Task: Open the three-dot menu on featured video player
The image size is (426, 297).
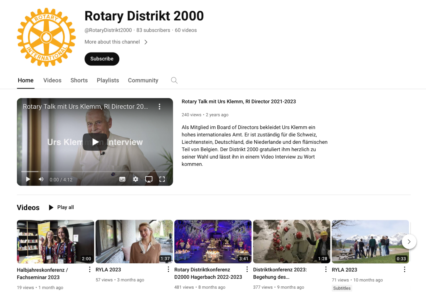Action: click(x=159, y=107)
